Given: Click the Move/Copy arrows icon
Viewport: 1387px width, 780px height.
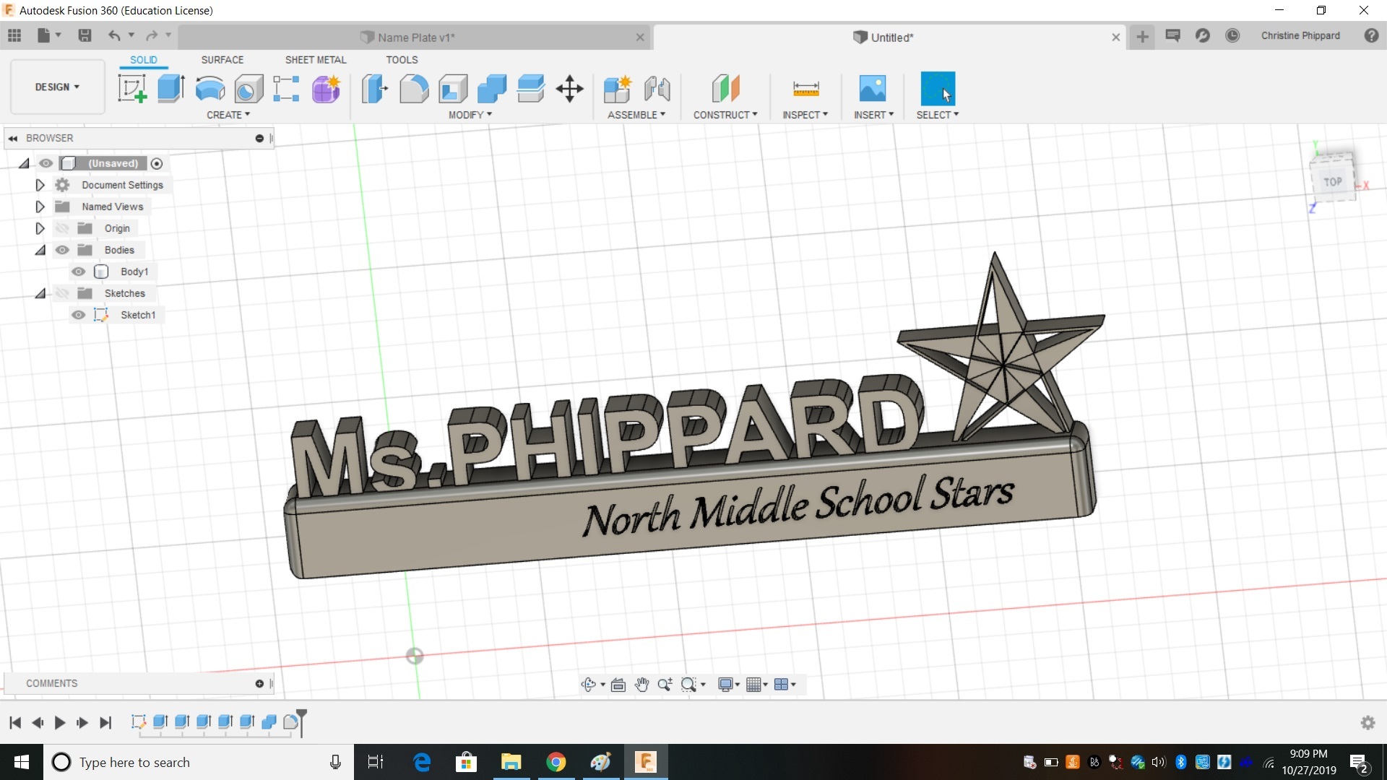Looking at the screenshot, I should tap(570, 89).
